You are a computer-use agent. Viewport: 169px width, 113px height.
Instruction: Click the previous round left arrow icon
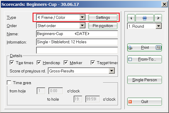tap(131, 18)
